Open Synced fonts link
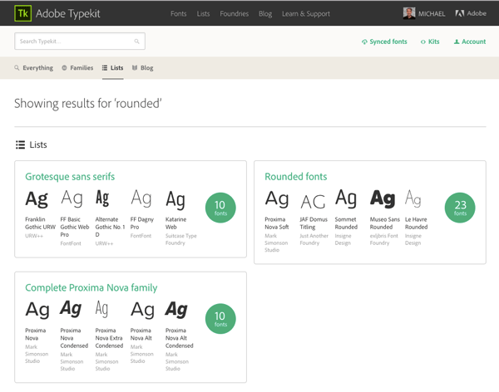499x392 pixels. coord(384,42)
